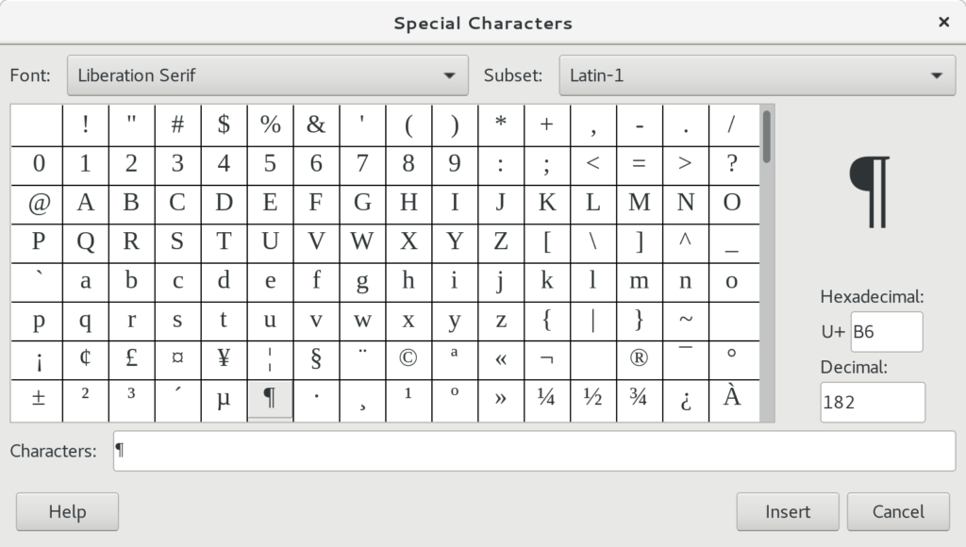Click the Help button

[67, 511]
